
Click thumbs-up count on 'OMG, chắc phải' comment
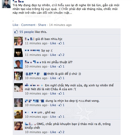[62, 132]
